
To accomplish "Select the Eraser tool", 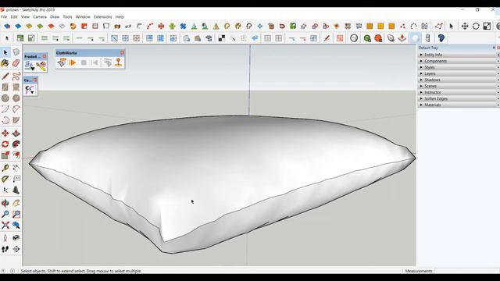I will (16, 63).
